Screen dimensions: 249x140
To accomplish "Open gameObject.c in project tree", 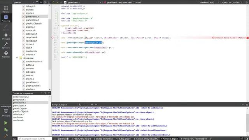I will click(32, 82).
